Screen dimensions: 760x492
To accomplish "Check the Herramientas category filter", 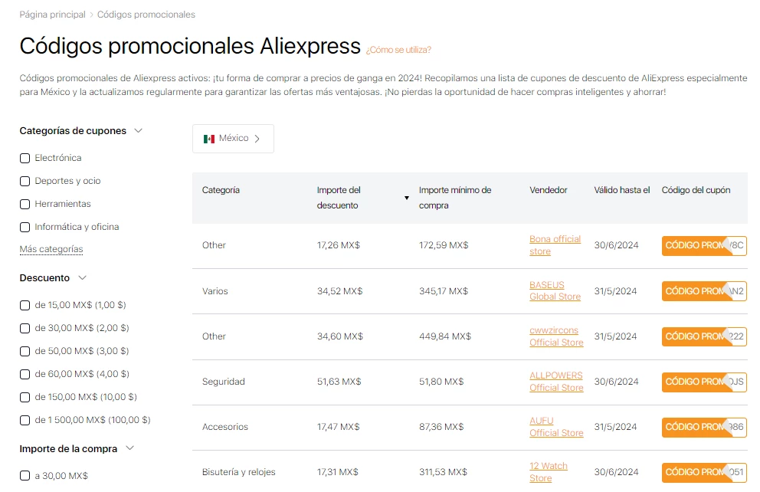I will (x=24, y=204).
